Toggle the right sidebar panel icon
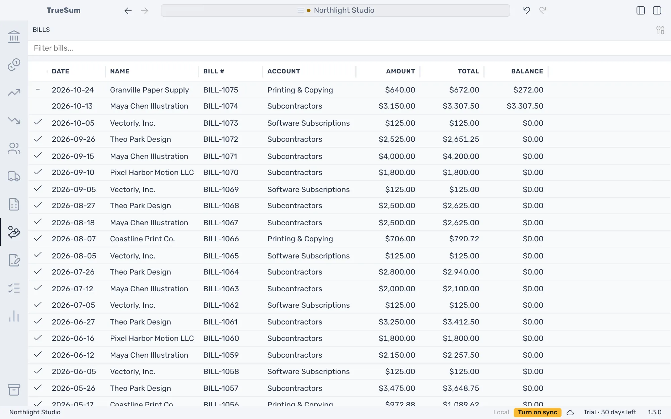Image resolution: width=671 pixels, height=419 pixels. click(657, 10)
